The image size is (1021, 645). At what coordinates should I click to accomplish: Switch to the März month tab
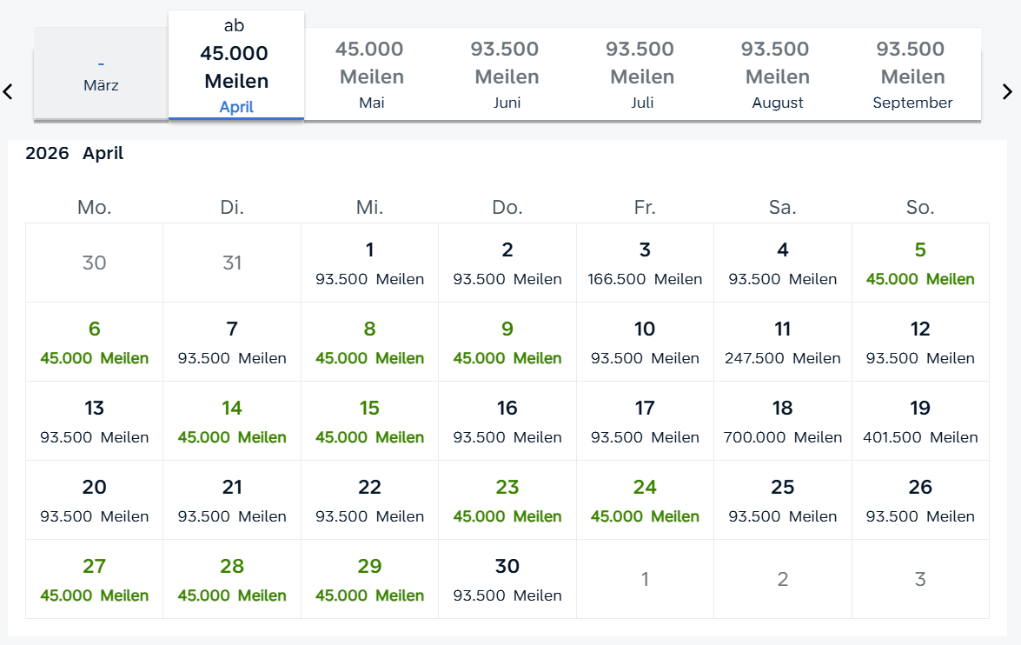coord(101,75)
